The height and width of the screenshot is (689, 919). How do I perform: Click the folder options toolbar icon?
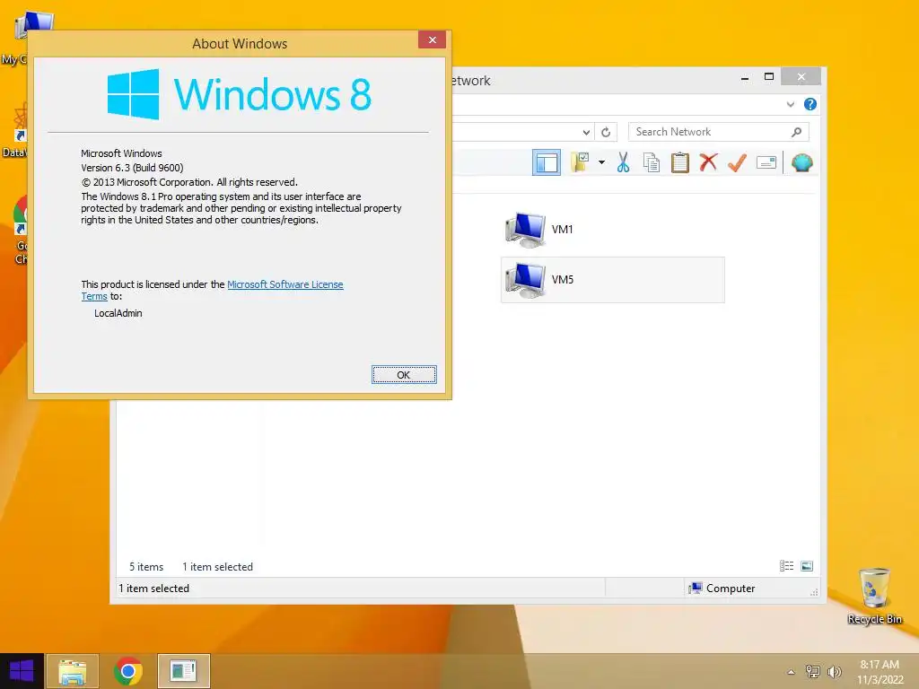(581, 162)
